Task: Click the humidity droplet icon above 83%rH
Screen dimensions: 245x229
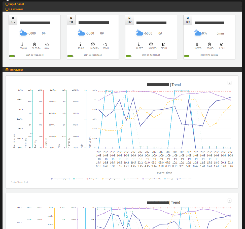Action: pos(47,44)
